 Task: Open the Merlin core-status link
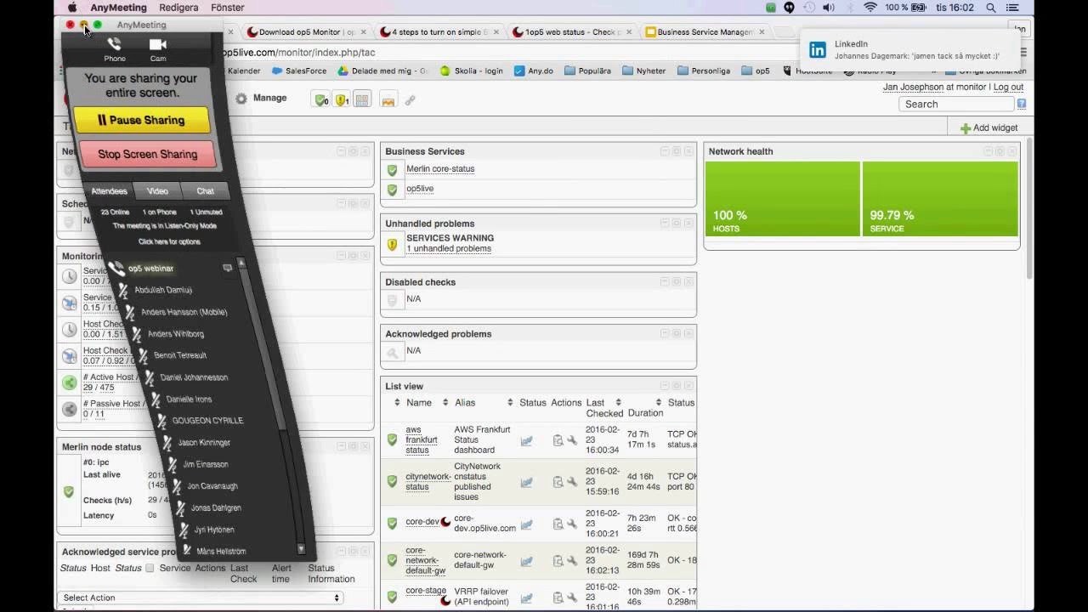pyautogui.click(x=440, y=169)
